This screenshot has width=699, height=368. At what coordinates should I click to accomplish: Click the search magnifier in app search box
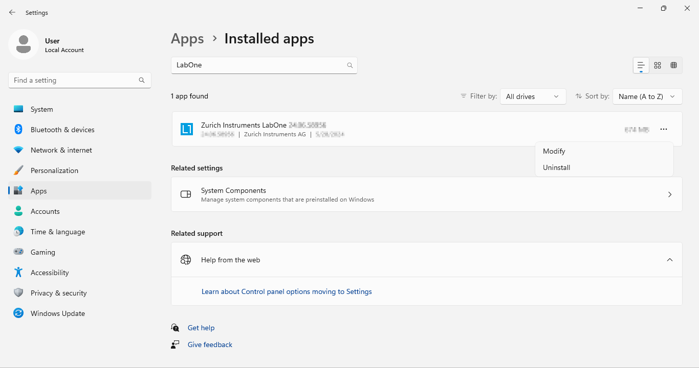pyautogui.click(x=350, y=65)
